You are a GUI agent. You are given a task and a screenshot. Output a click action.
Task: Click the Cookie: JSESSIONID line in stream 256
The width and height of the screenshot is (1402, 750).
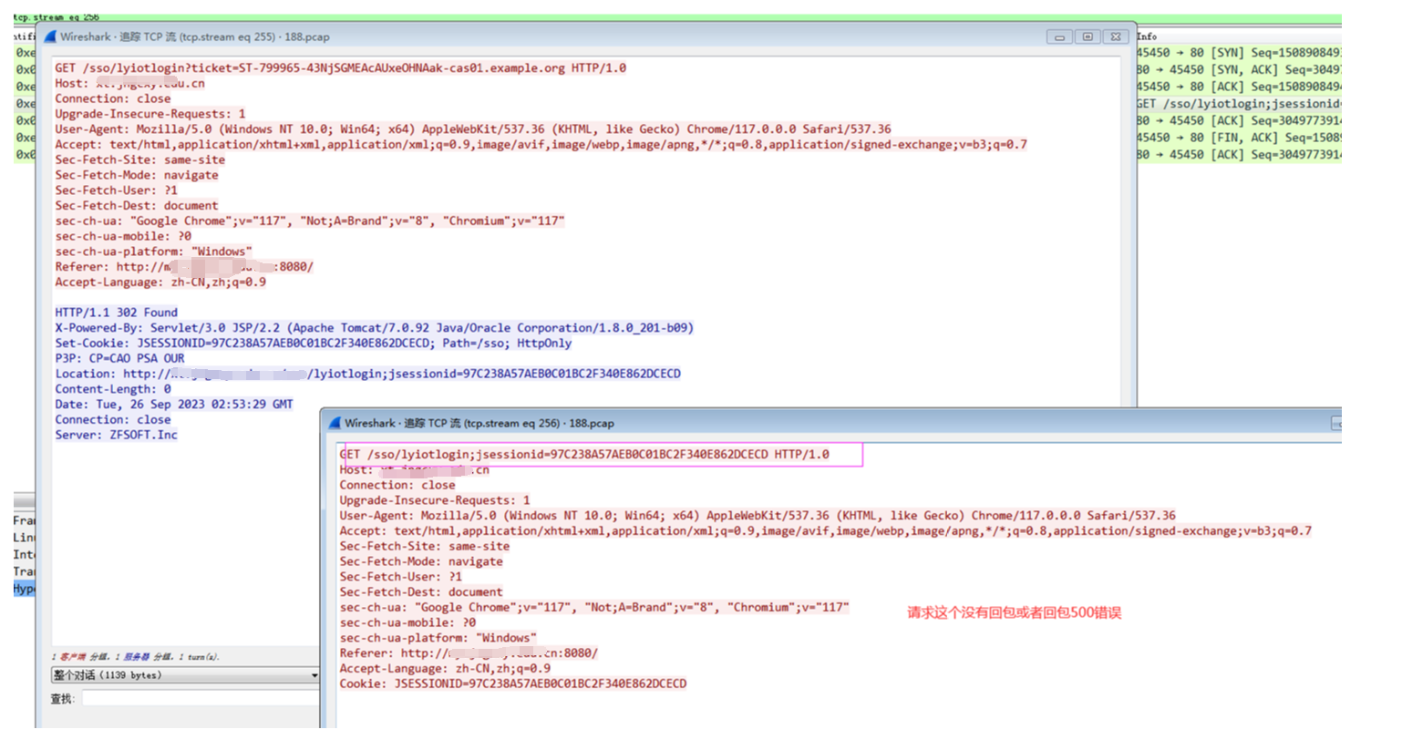512,683
